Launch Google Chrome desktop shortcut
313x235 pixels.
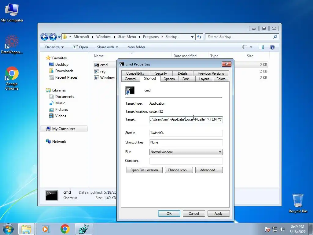12,78
